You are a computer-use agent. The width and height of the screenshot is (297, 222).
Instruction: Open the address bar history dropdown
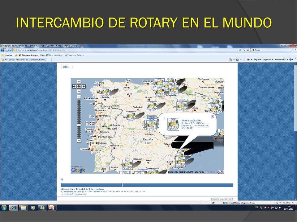click(x=237, y=50)
